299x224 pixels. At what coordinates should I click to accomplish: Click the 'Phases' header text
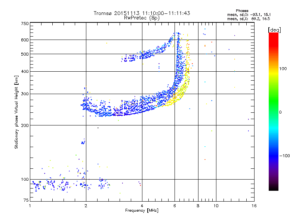coord(242,11)
